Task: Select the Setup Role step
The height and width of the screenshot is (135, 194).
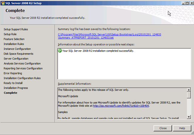Action: pyautogui.click(x=10, y=34)
